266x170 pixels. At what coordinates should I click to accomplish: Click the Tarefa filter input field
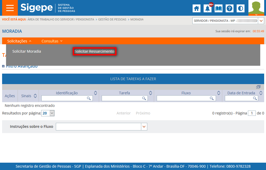click(x=122, y=98)
